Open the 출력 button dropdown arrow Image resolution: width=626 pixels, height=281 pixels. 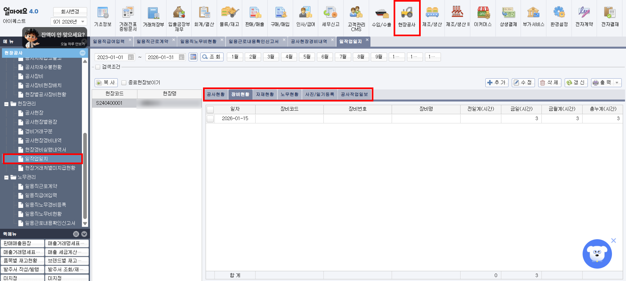[x=617, y=83]
